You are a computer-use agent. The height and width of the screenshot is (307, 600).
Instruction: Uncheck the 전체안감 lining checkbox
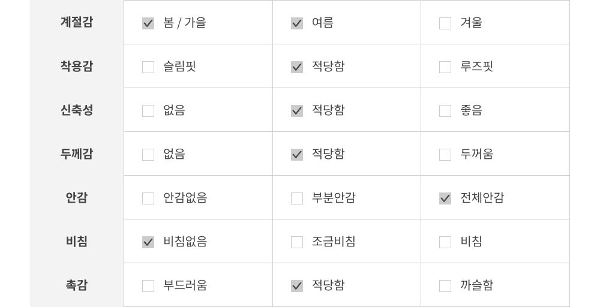(x=445, y=198)
